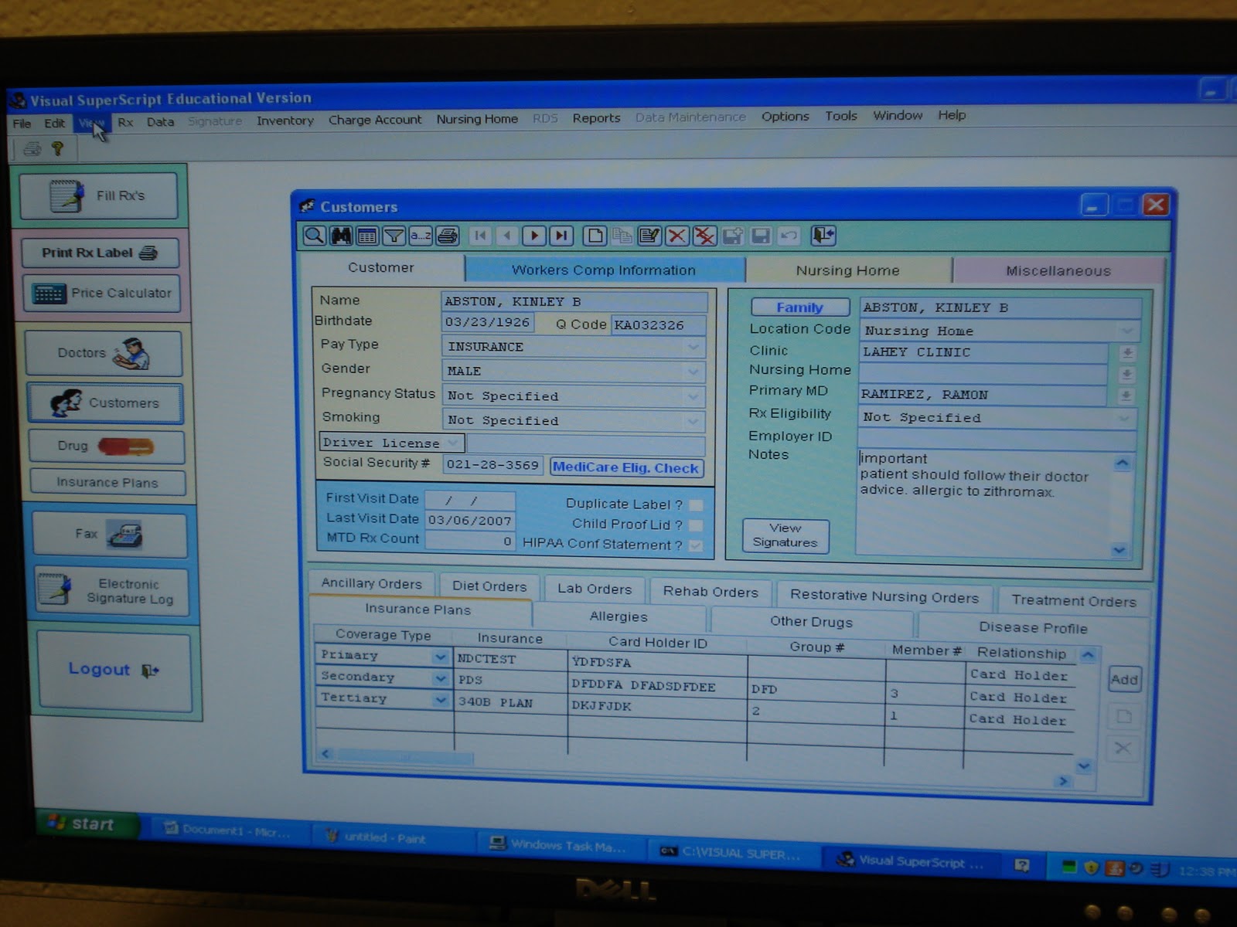The height and width of the screenshot is (927, 1237).
Task: Open the Inventory menu
Action: (x=285, y=121)
